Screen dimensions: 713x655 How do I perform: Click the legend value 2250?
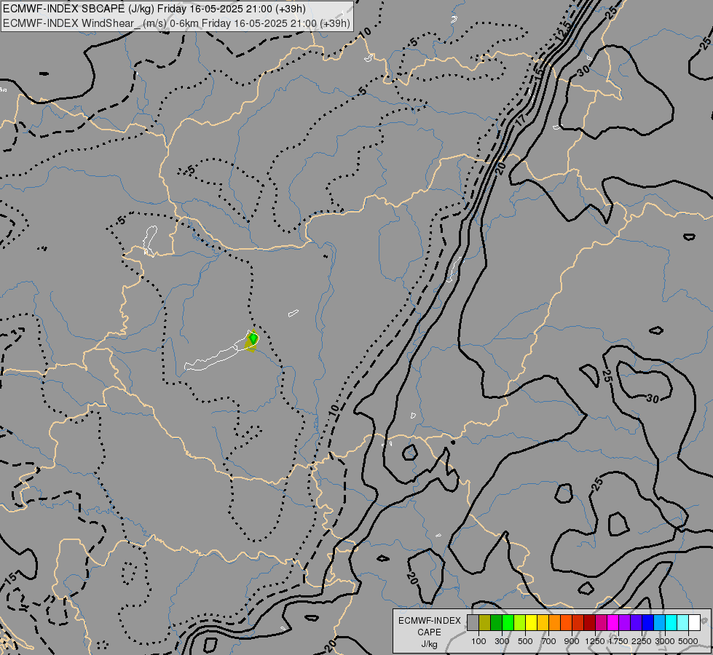point(642,641)
